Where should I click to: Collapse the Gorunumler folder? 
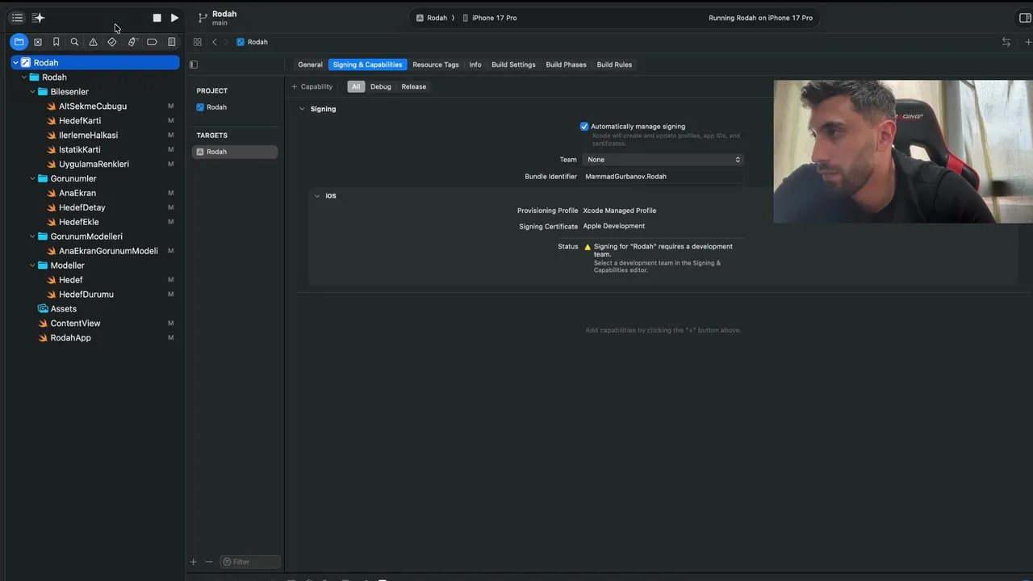click(33, 179)
